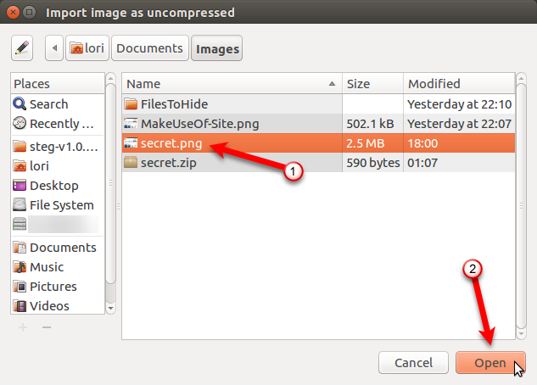
Task: Select File System in Places sidebar
Action: [x=61, y=205]
